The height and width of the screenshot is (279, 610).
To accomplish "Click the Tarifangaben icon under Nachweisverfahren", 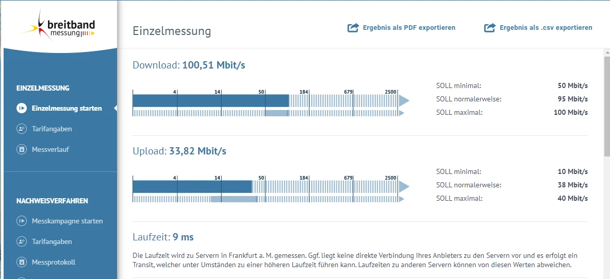I will (x=22, y=241).
